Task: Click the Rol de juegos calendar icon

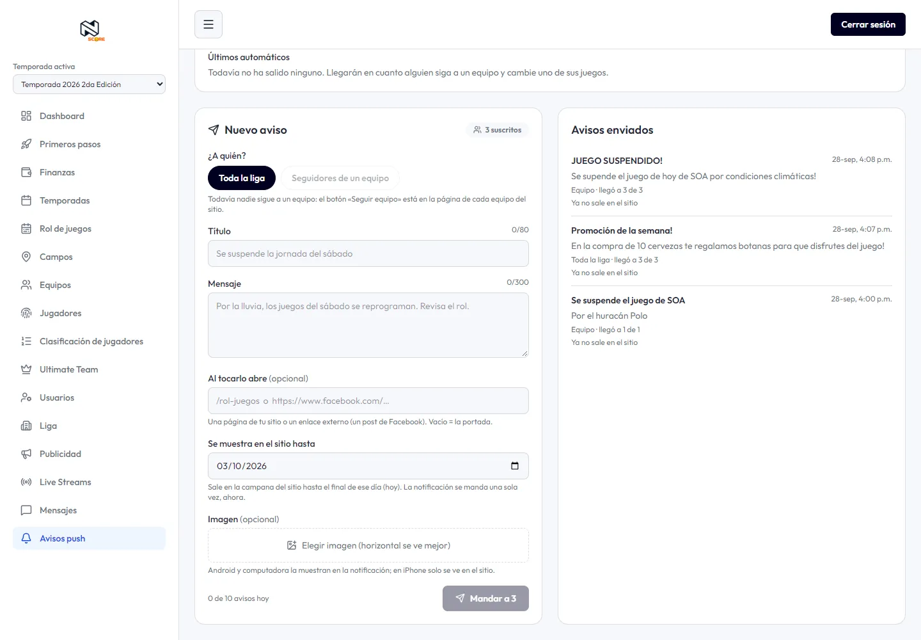Action: click(x=26, y=228)
